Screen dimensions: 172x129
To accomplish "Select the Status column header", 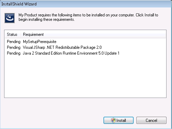I will point(13,34).
